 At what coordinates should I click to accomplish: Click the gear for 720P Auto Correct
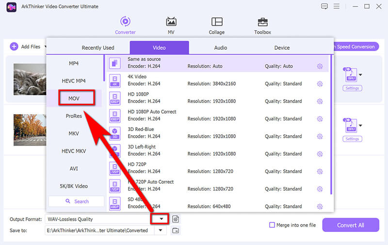point(320,189)
